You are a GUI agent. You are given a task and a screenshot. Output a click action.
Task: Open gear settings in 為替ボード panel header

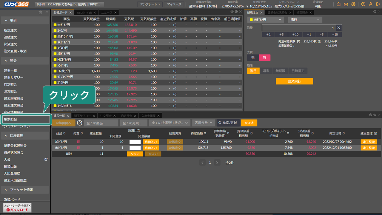point(236,12)
